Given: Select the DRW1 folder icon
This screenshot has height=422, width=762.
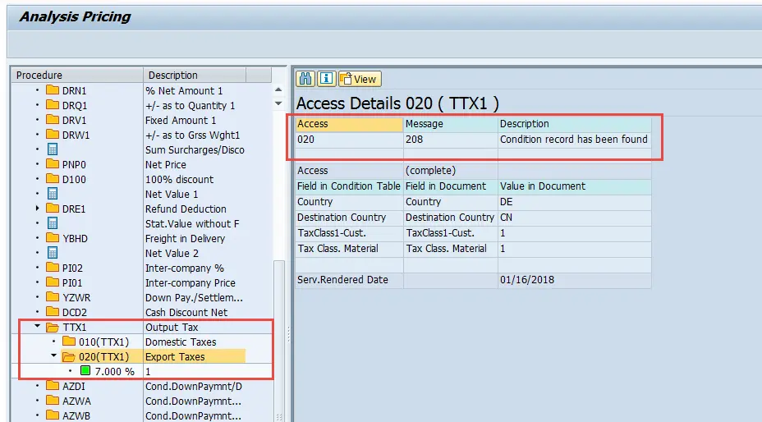Looking at the screenshot, I should [53, 135].
